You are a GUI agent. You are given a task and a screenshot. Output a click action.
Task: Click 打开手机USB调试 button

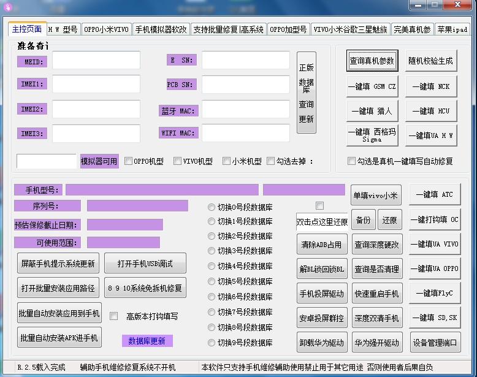145,264
